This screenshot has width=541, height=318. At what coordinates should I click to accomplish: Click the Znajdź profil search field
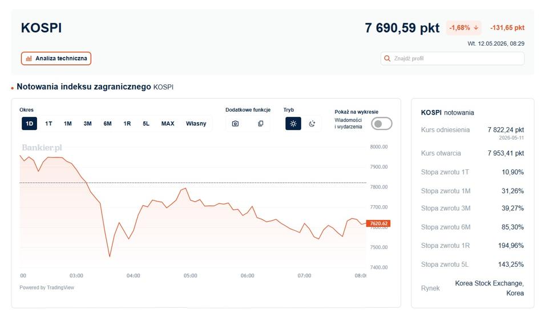(453, 59)
